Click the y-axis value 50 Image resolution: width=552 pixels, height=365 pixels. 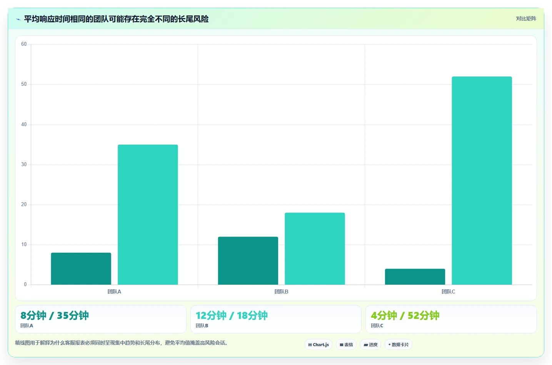point(24,84)
